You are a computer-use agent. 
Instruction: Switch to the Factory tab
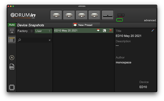click(25, 31)
